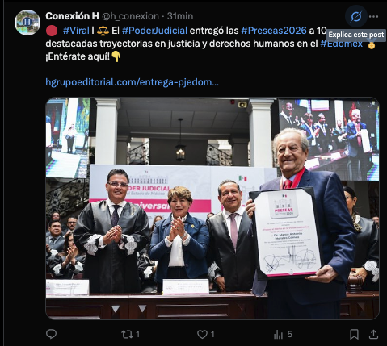
Task: Open the Conexión H display name
Action: 72,16
